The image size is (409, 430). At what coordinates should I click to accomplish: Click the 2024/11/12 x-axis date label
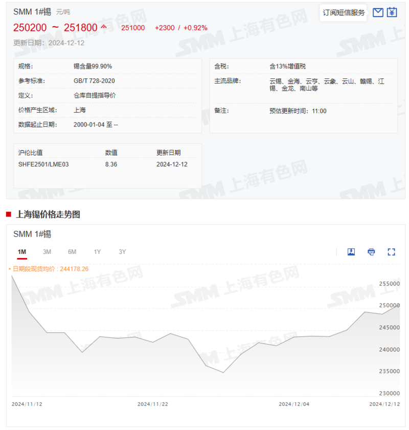tap(27, 404)
